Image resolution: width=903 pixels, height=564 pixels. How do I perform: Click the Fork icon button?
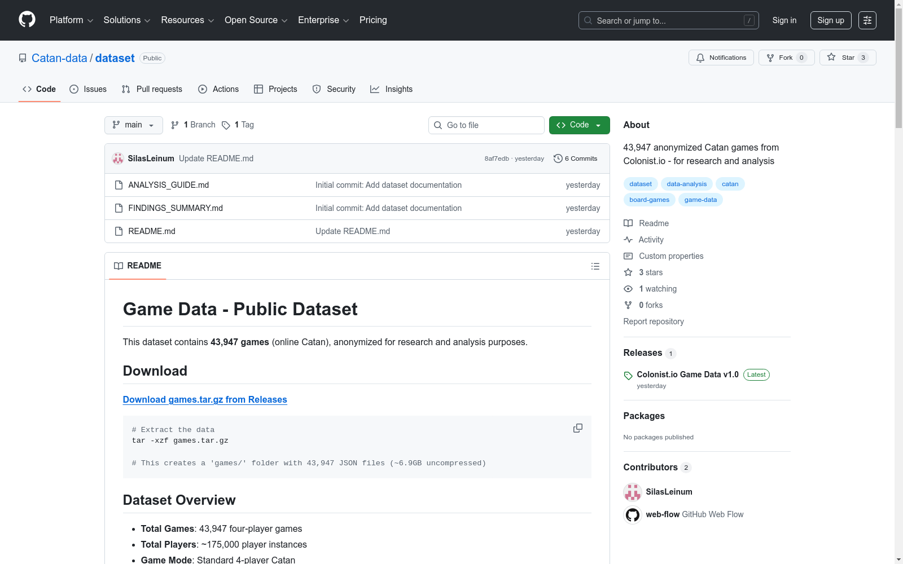point(770,58)
